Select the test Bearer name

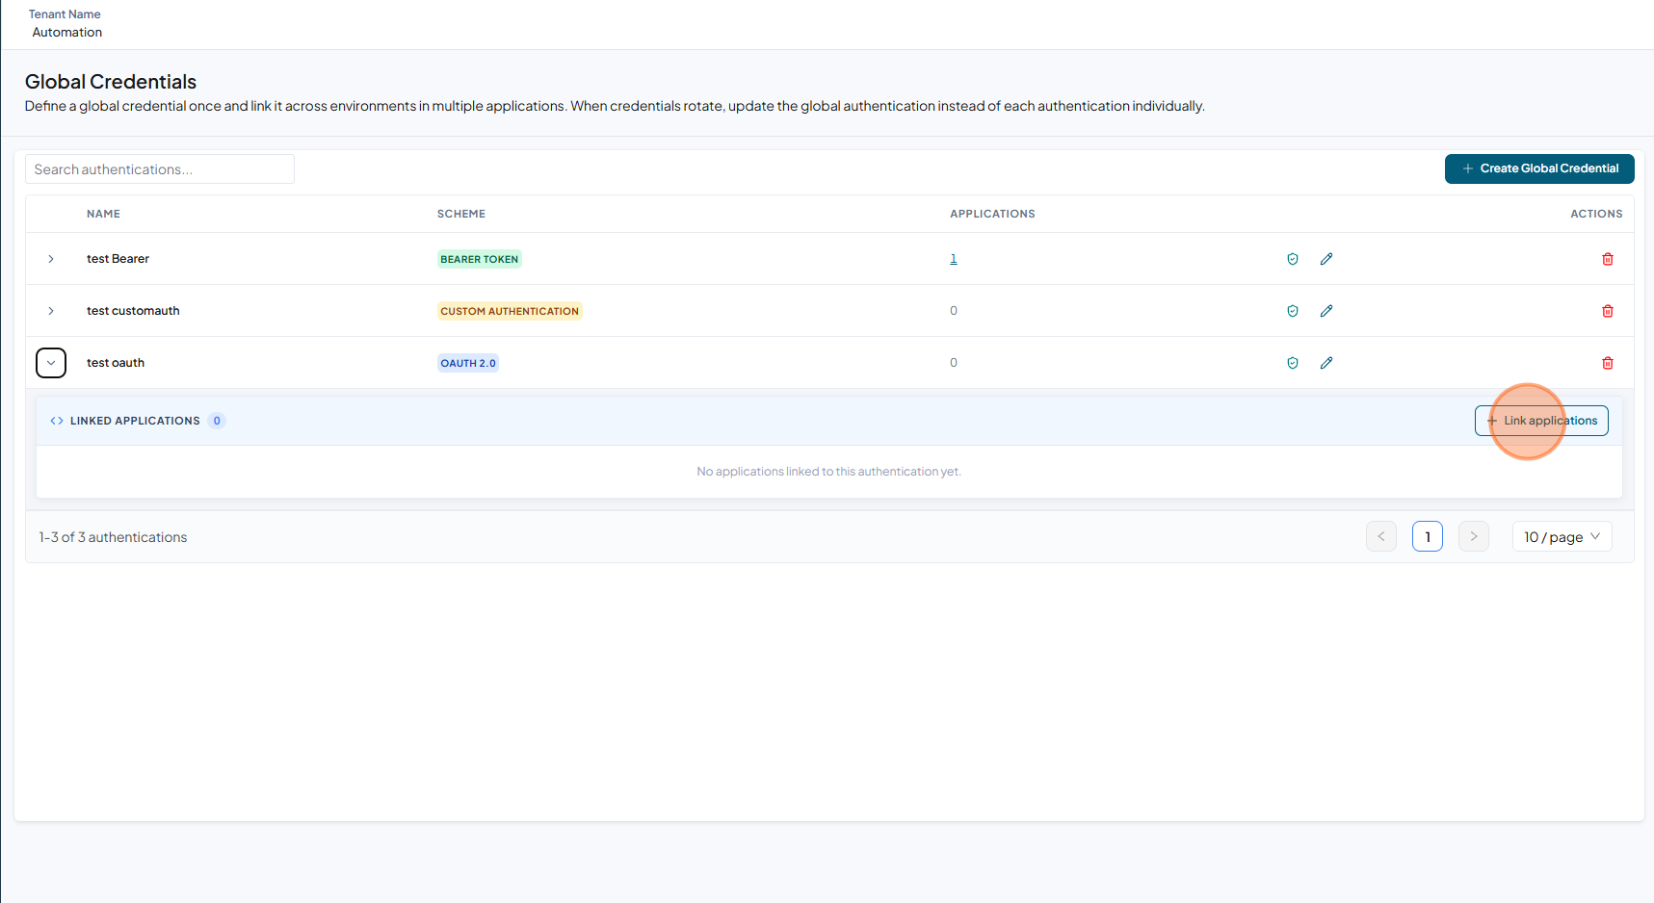click(118, 259)
